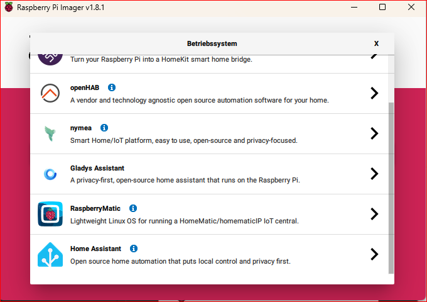Viewport: 427px width, 302px height.
Task: Select the Gladys Assistant title
Action: click(97, 168)
